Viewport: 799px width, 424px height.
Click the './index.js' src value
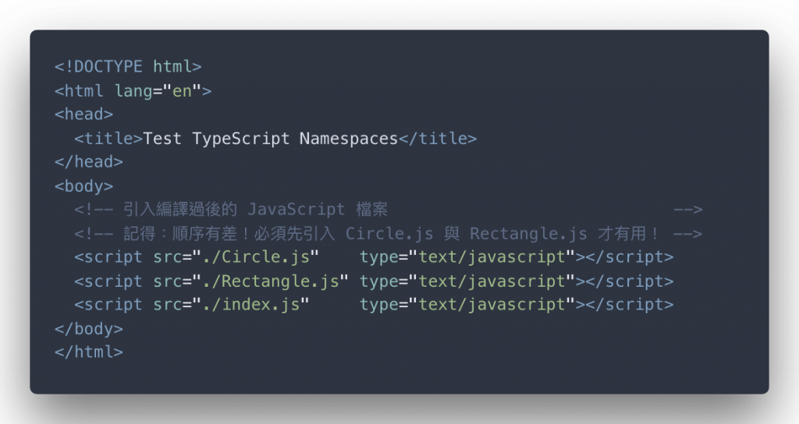250,305
